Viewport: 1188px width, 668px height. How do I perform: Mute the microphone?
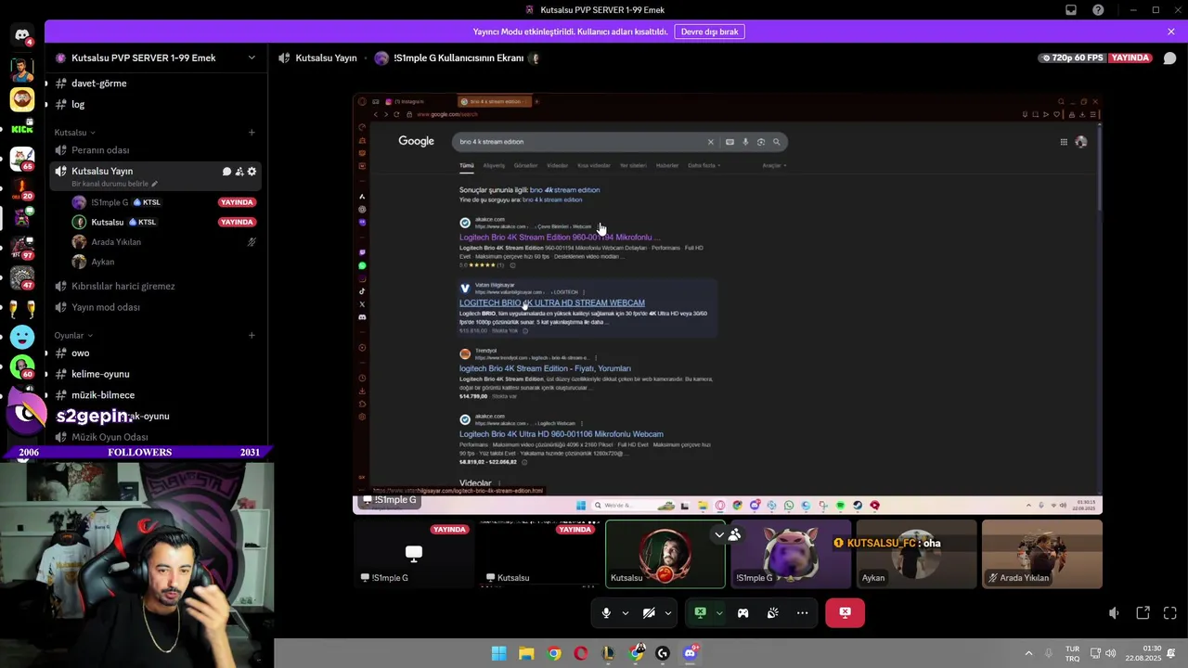[605, 612]
